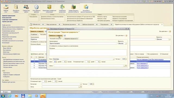
Task: Switch to Предметы процесса tab
Action: click(x=71, y=39)
